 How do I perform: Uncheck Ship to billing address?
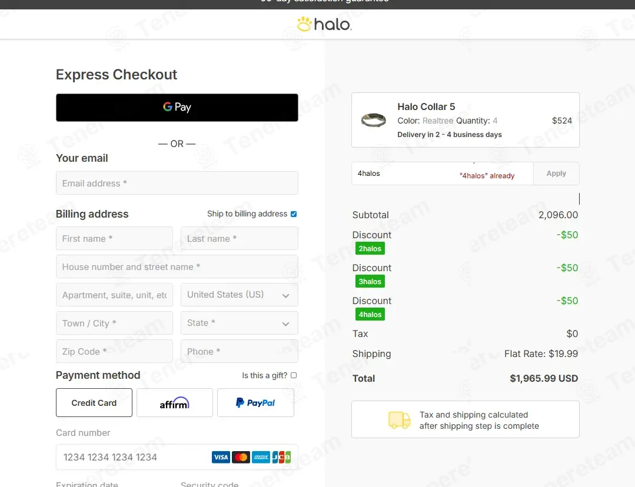click(x=294, y=214)
